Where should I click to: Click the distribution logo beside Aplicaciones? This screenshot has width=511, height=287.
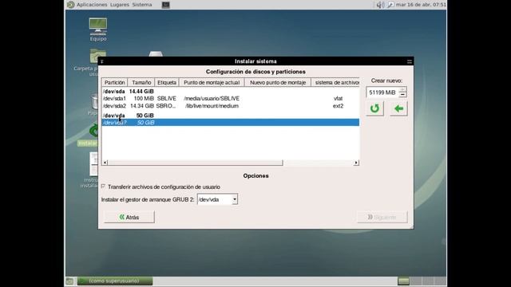[x=71, y=5]
